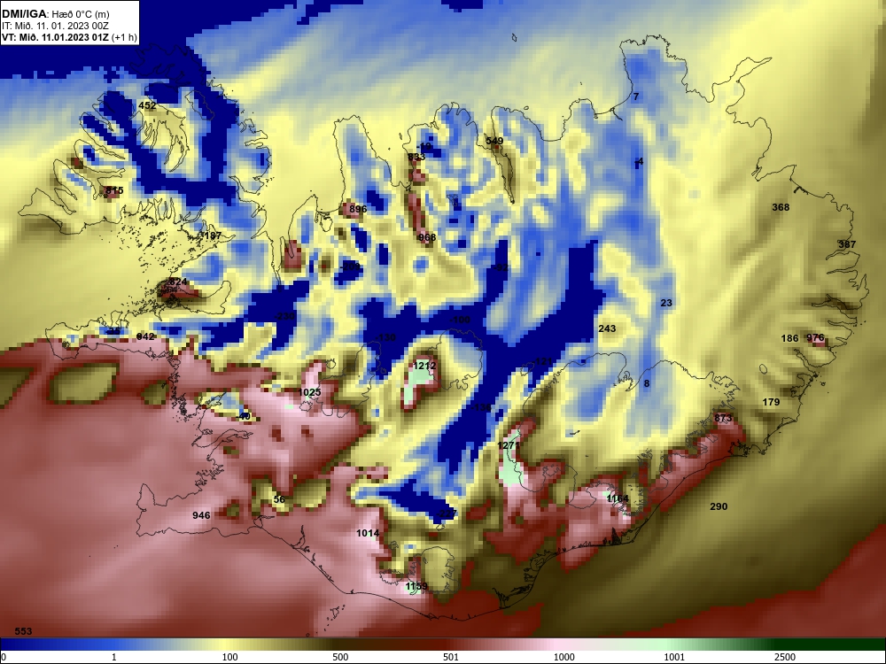Click the '56' map value
Viewport: 886px width, 664px height.
coord(279,499)
